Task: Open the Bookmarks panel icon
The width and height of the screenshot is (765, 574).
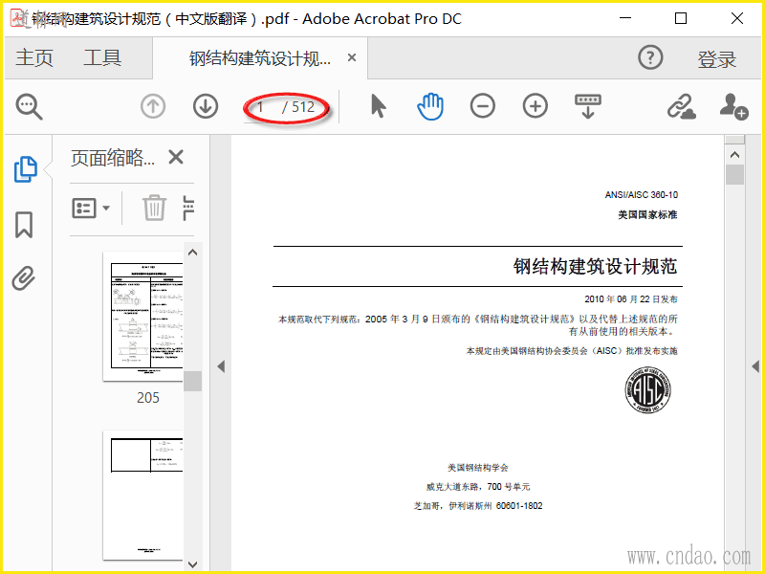Action: (24, 225)
